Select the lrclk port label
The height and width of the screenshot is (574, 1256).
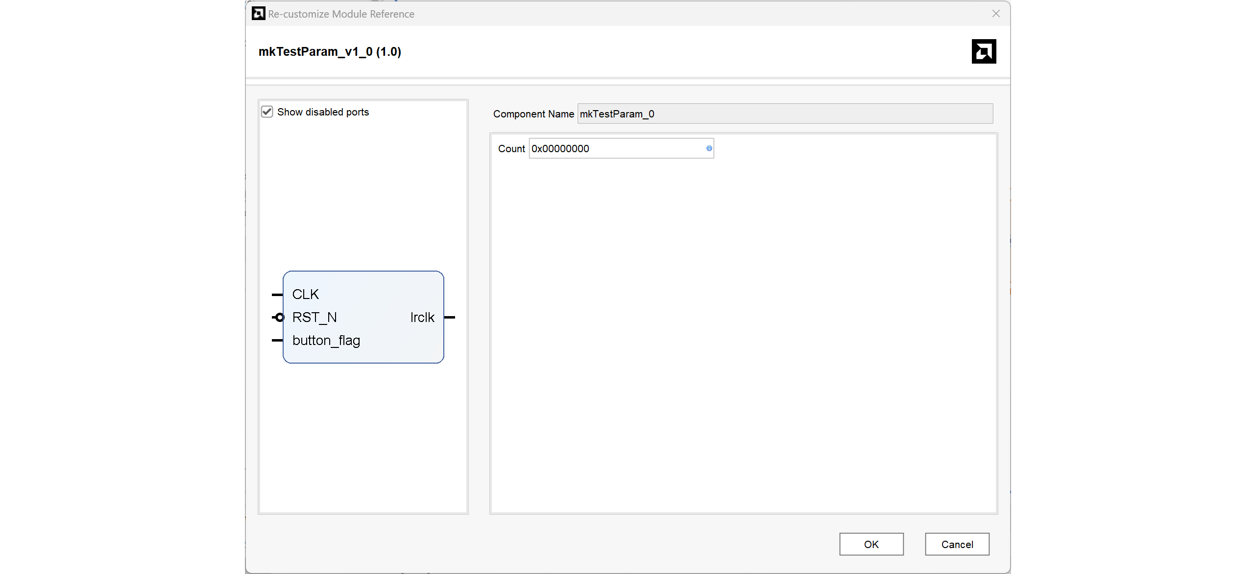(422, 318)
